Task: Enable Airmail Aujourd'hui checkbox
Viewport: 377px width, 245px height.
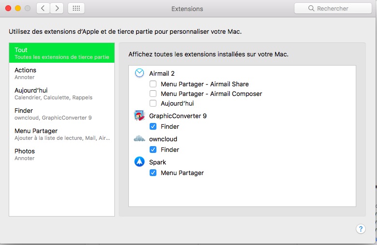Action: click(x=153, y=103)
